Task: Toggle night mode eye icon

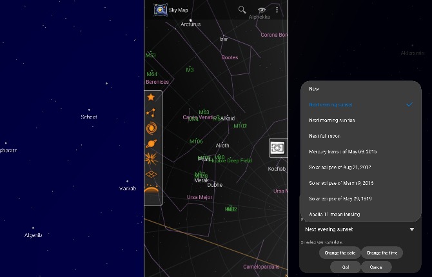Action: [262, 10]
